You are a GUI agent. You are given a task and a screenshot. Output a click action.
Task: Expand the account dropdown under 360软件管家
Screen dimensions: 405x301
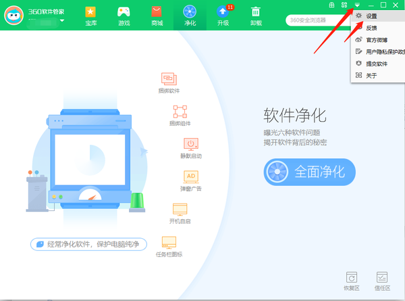click(x=62, y=20)
